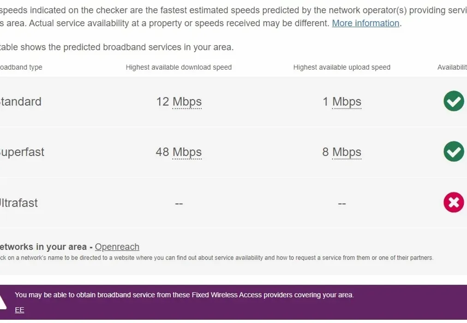467x323 pixels.
Task: Click the Mbps abbreviation beside 8 upload speed
Action: pyautogui.click(x=347, y=152)
